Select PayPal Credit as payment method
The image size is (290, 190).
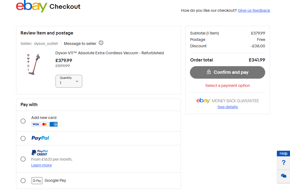coord(23,159)
